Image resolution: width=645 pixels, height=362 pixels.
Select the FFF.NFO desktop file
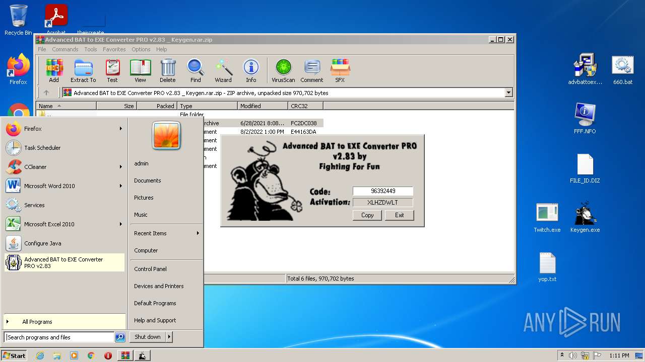585,119
